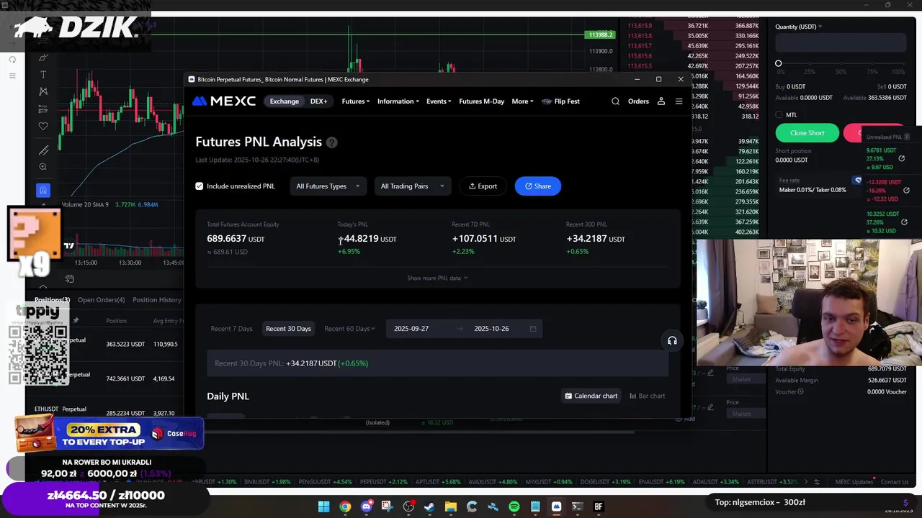Select the text tool in chart toolbar
The height and width of the screenshot is (518, 922).
tap(43, 74)
